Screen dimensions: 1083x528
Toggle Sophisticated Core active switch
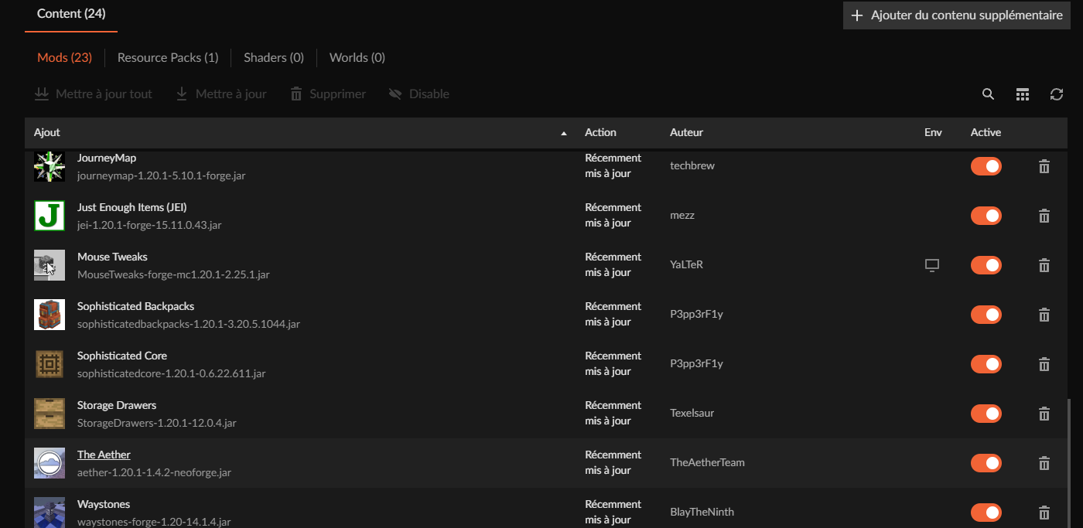[986, 364]
